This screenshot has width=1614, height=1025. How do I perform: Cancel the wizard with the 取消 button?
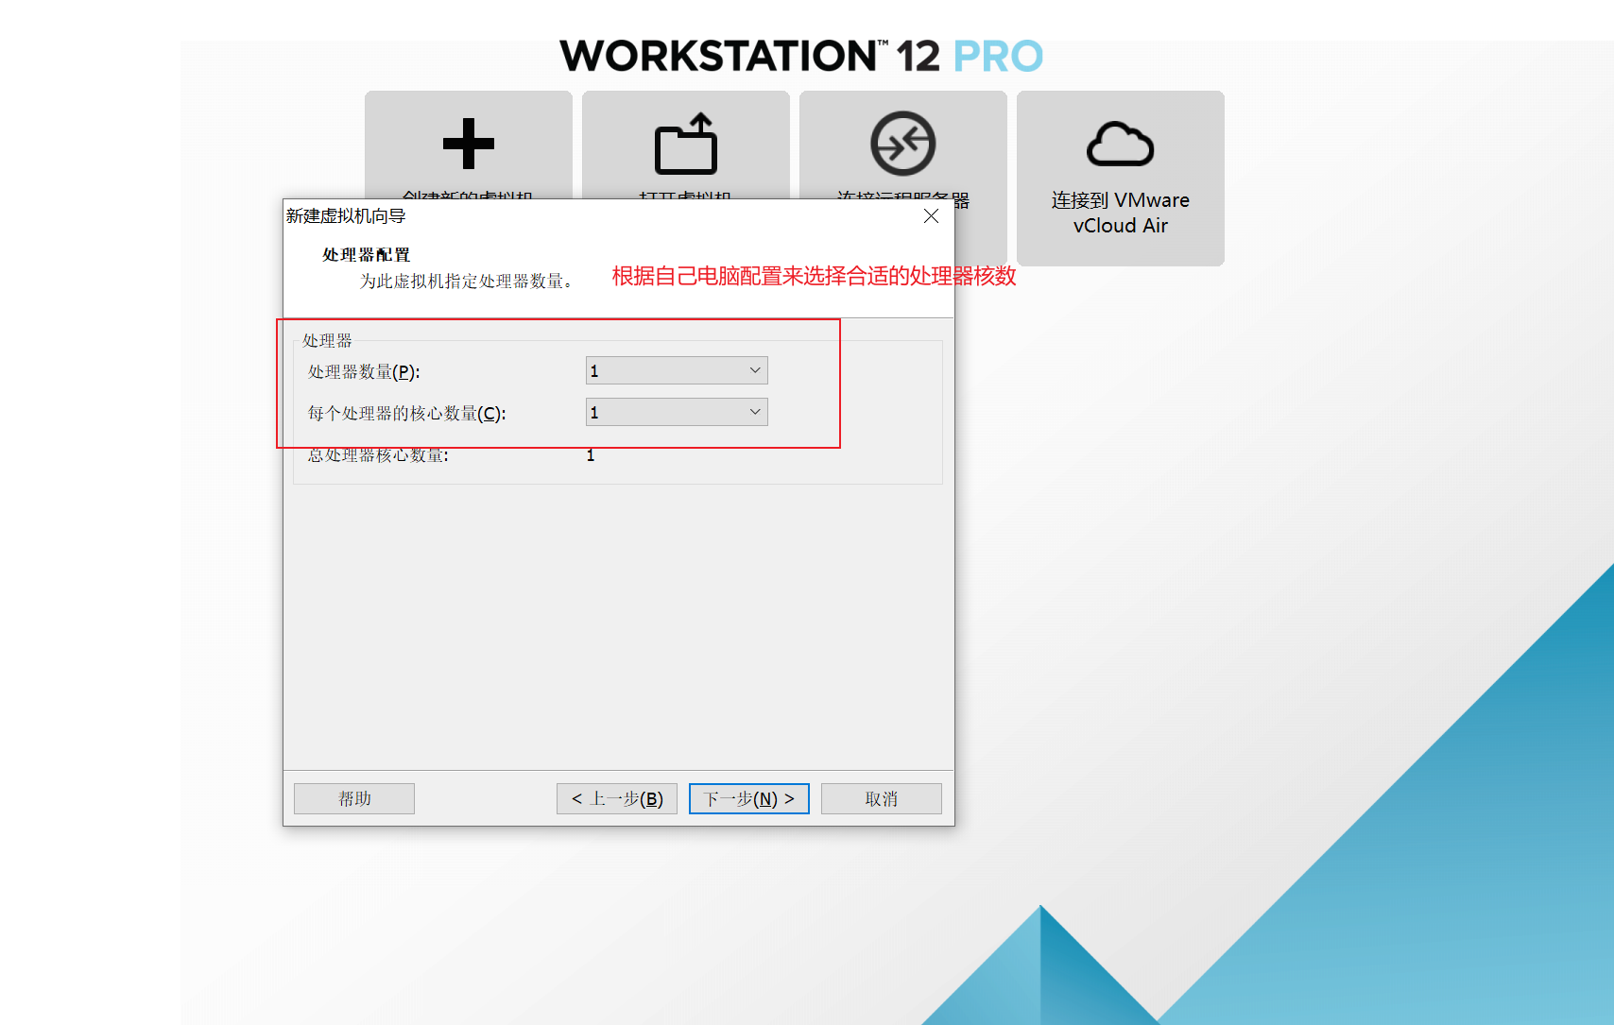[x=882, y=798]
